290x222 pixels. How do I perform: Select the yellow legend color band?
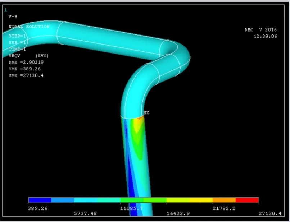[x=201, y=200]
